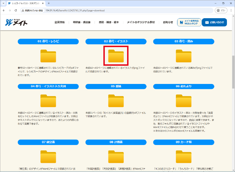Expand the tab search dropdown chevron
The height and width of the screenshot is (172, 235).
tap(3, 3)
